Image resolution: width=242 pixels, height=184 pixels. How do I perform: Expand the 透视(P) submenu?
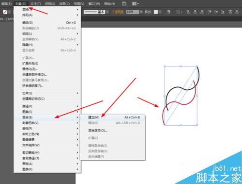(x=47, y=129)
